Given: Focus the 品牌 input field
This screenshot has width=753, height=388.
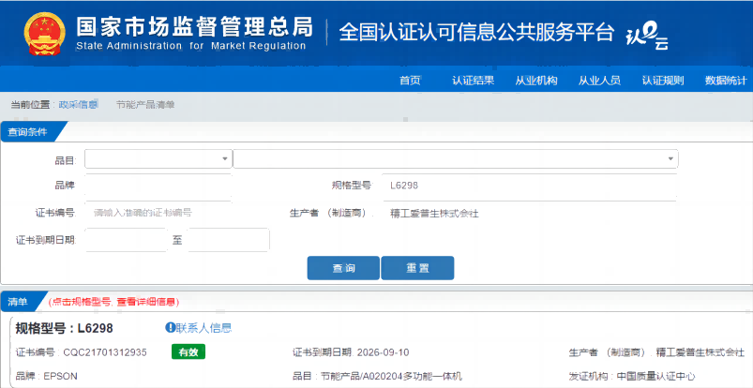Looking at the screenshot, I should point(158,187).
